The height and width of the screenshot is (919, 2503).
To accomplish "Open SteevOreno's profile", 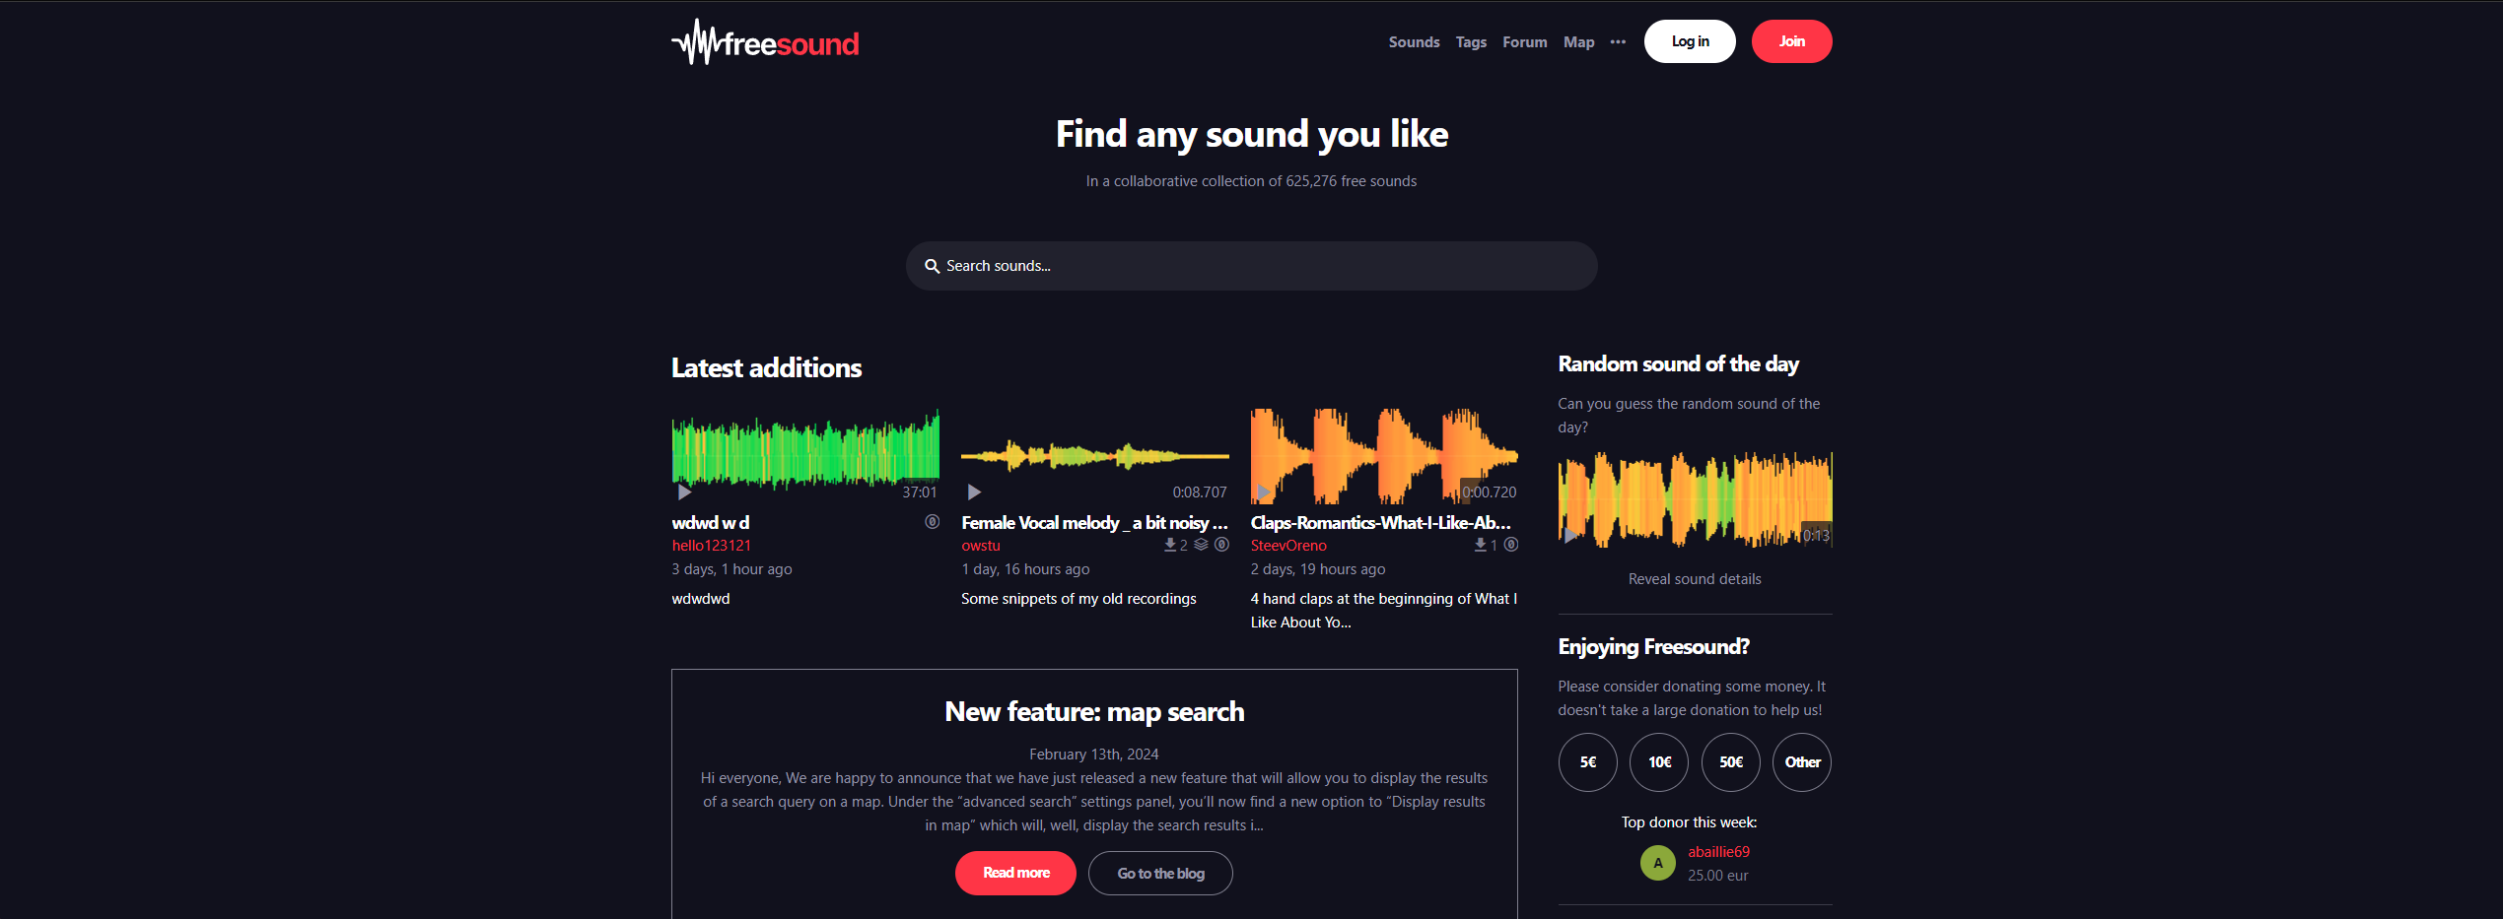I will [1287, 545].
